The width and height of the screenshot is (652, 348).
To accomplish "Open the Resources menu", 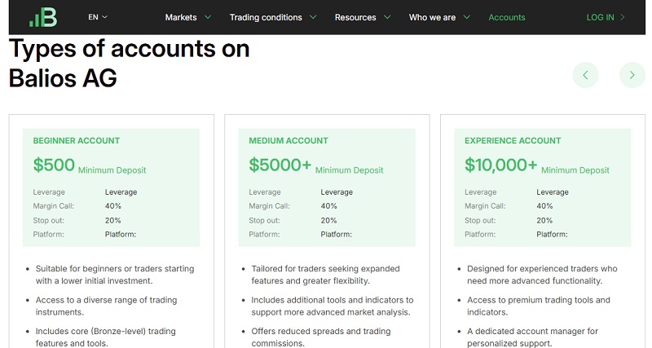I will pyautogui.click(x=355, y=17).
